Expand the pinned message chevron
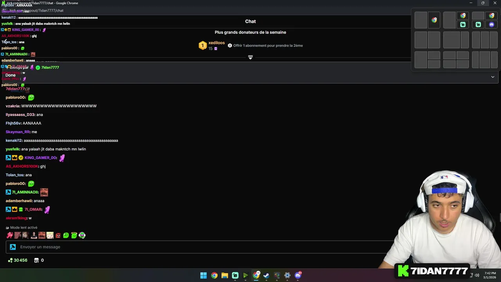Viewport: 501px width, 282px height. coord(493,77)
